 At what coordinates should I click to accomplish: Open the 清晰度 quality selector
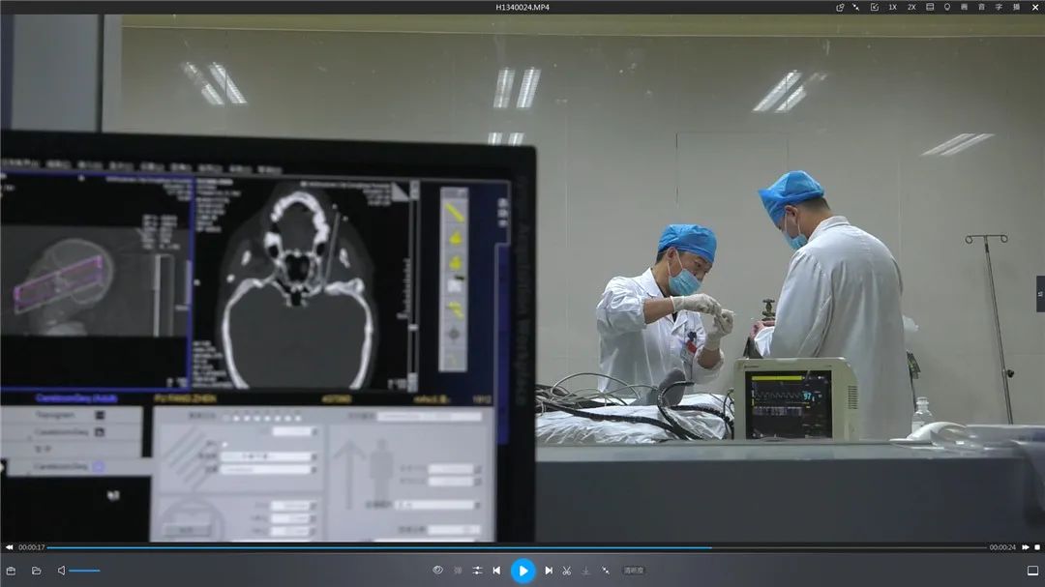(634, 571)
